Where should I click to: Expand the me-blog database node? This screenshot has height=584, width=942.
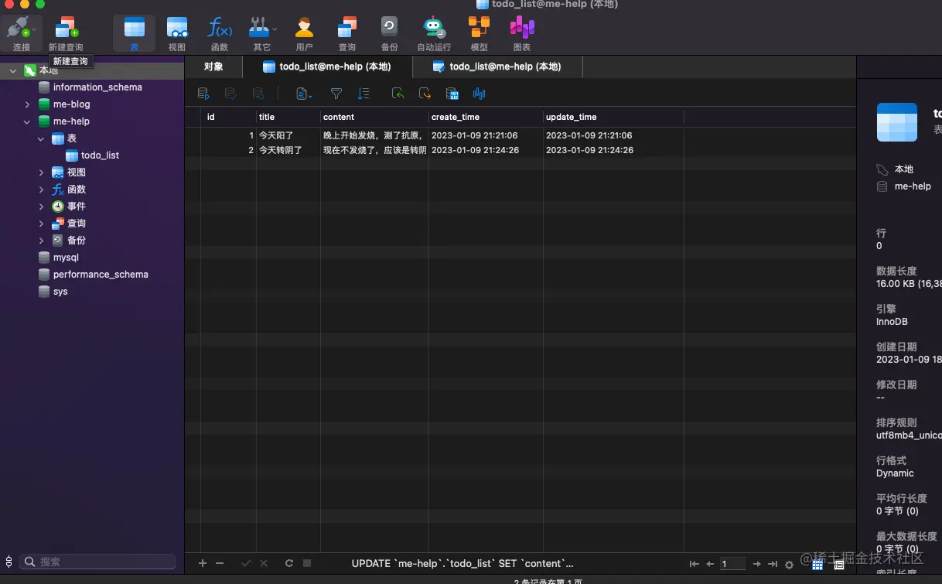27,104
